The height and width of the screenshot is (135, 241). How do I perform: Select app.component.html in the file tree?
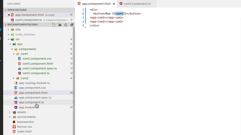[33, 93]
